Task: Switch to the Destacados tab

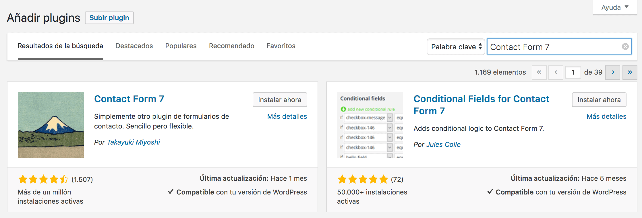Action: (134, 46)
